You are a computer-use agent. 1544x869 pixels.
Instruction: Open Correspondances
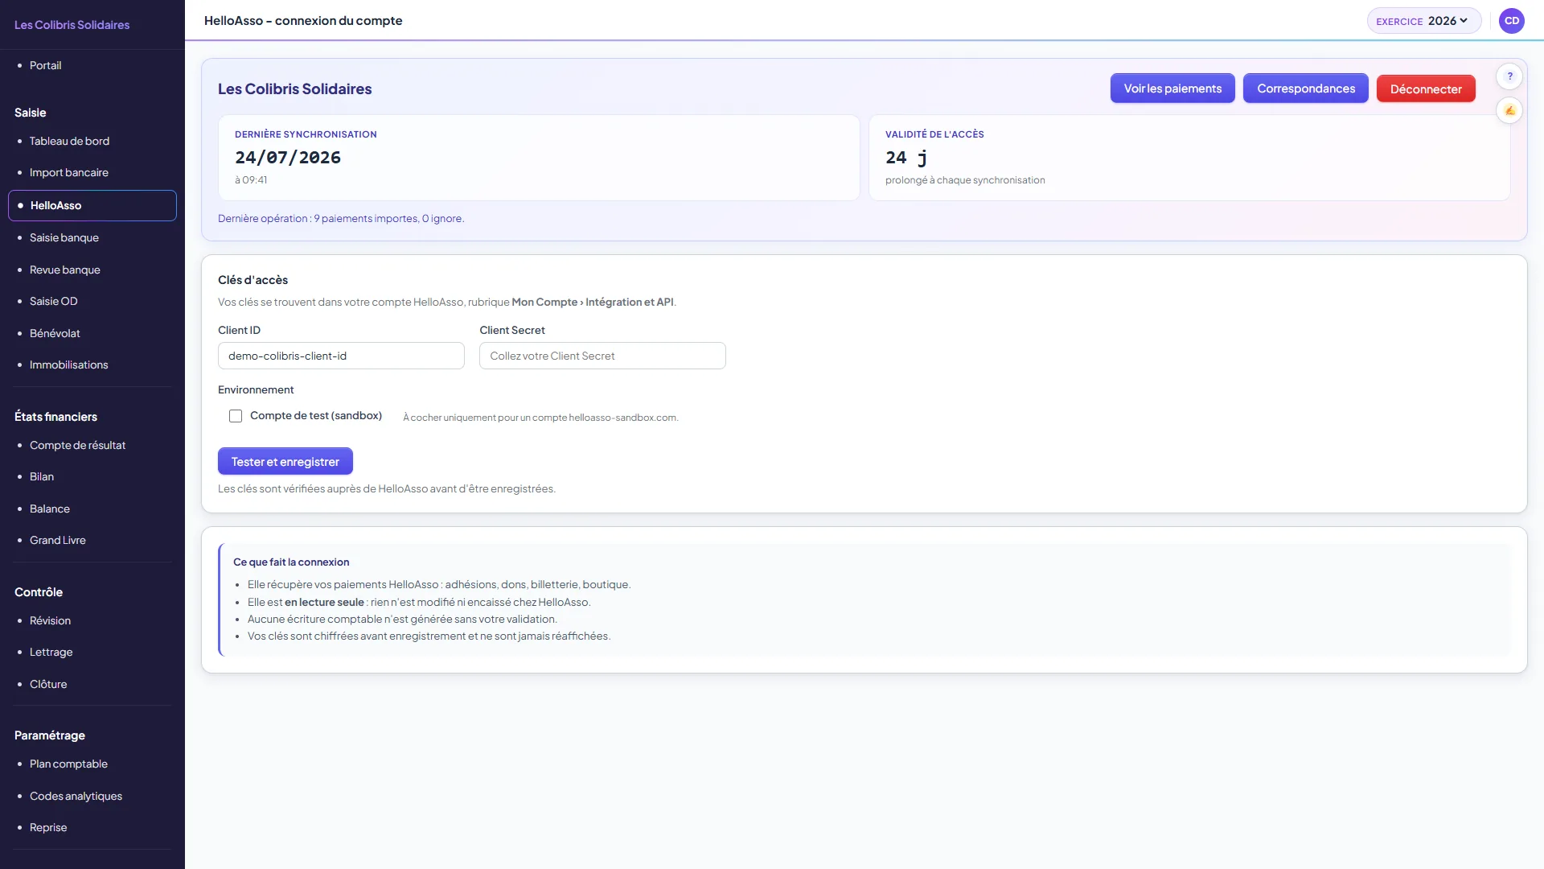[x=1305, y=89]
